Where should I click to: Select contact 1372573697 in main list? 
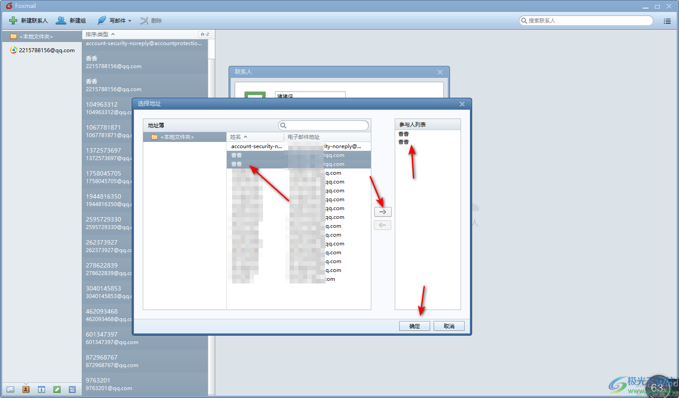pos(107,154)
